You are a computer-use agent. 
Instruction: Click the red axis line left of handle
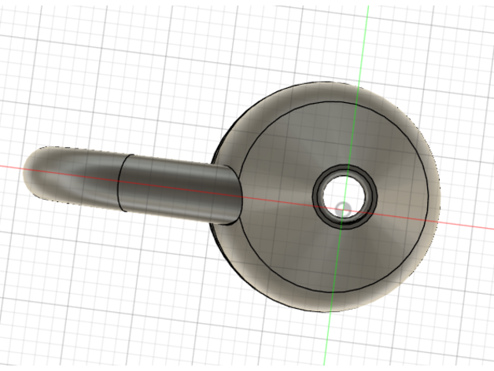(12, 167)
